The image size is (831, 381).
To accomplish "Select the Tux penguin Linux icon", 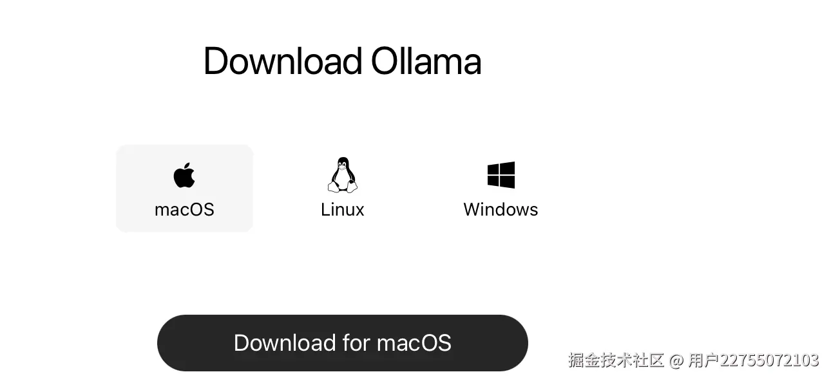I will (342, 175).
